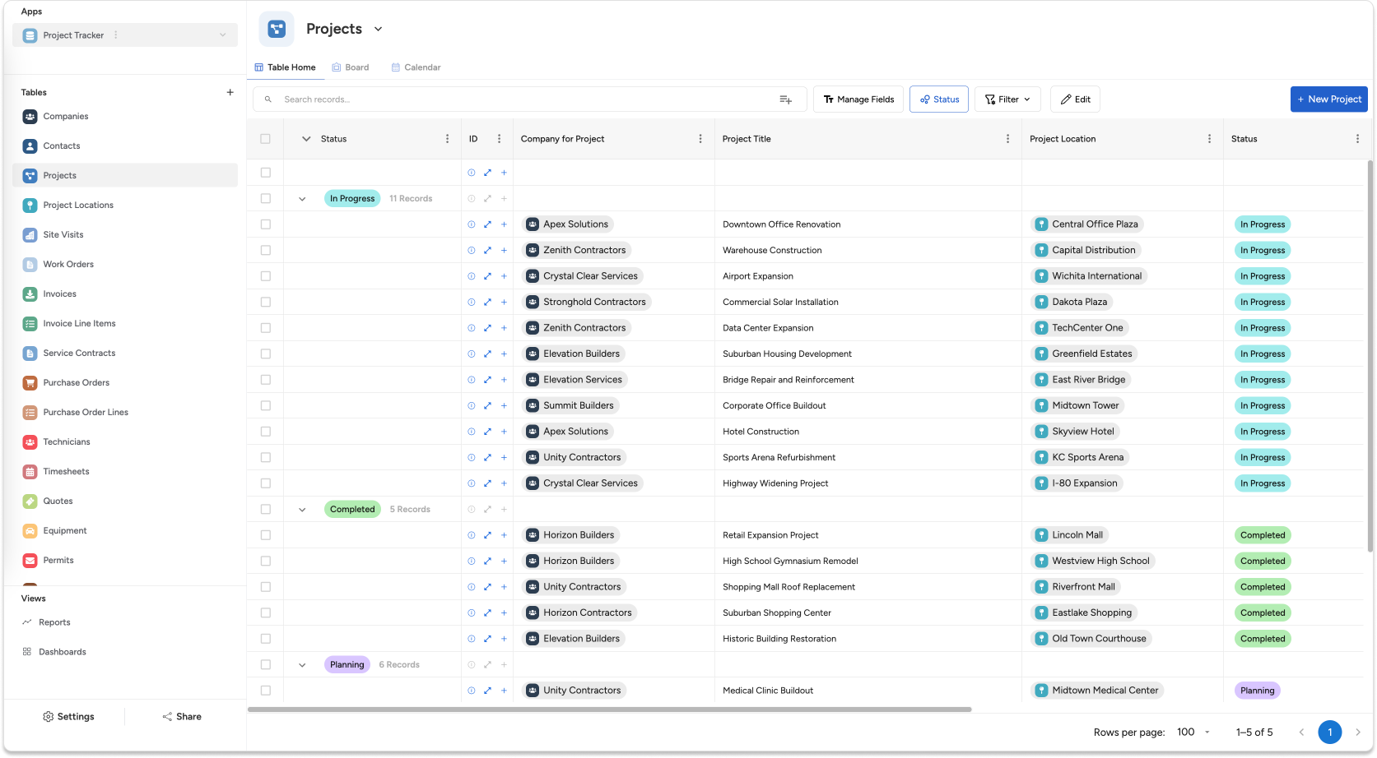The height and width of the screenshot is (758, 1377).
Task: Open the Site Visits table icon
Action: [x=30, y=235]
